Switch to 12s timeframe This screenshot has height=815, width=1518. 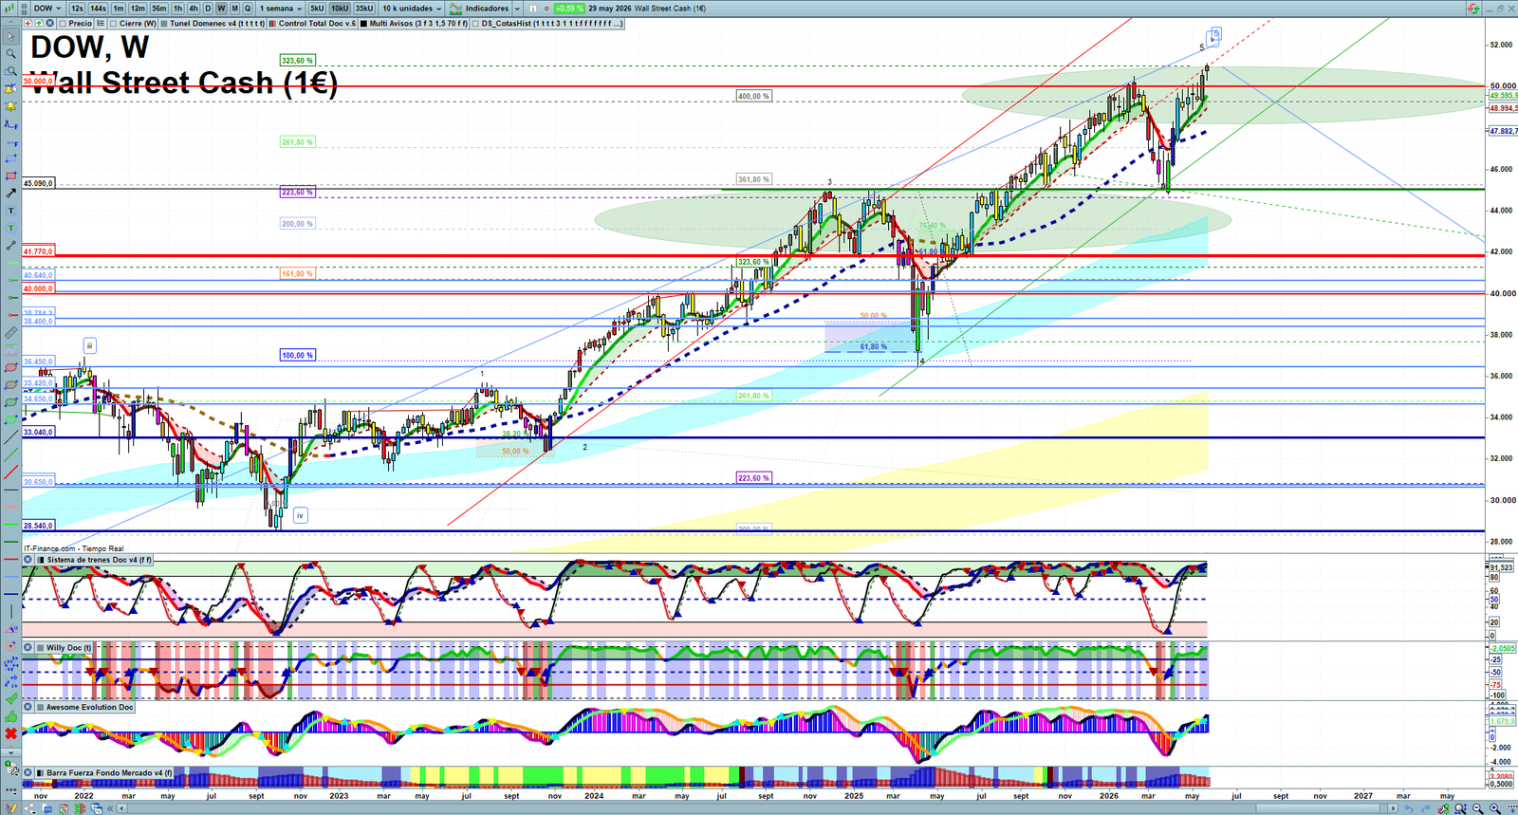[x=77, y=8]
